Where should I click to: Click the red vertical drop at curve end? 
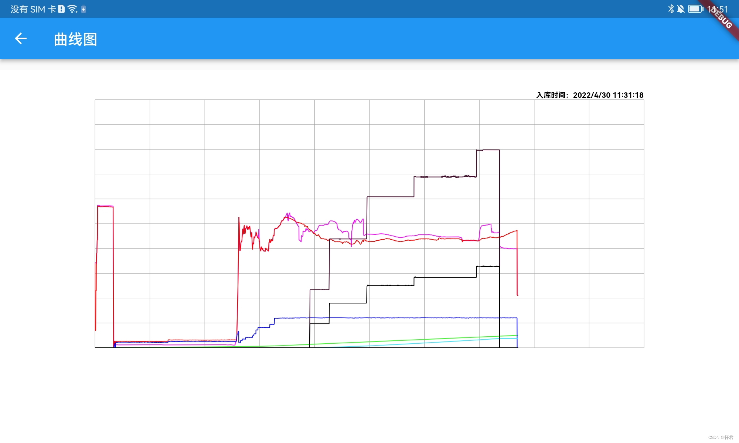tap(517, 262)
